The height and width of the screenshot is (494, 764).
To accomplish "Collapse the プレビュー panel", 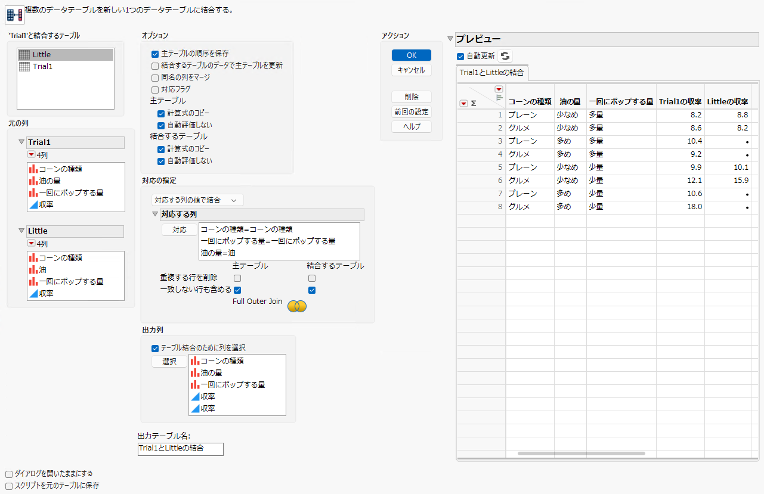I will tap(450, 39).
